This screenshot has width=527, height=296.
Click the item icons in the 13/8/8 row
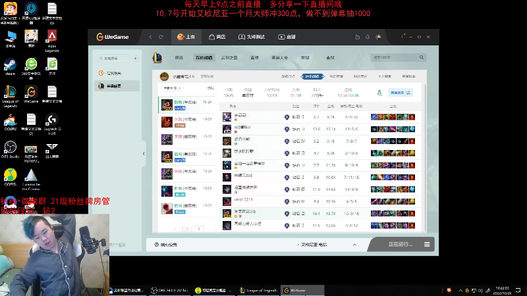[x=393, y=189]
